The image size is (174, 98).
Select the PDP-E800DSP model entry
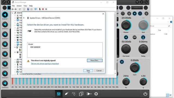click(x=35, y=47)
